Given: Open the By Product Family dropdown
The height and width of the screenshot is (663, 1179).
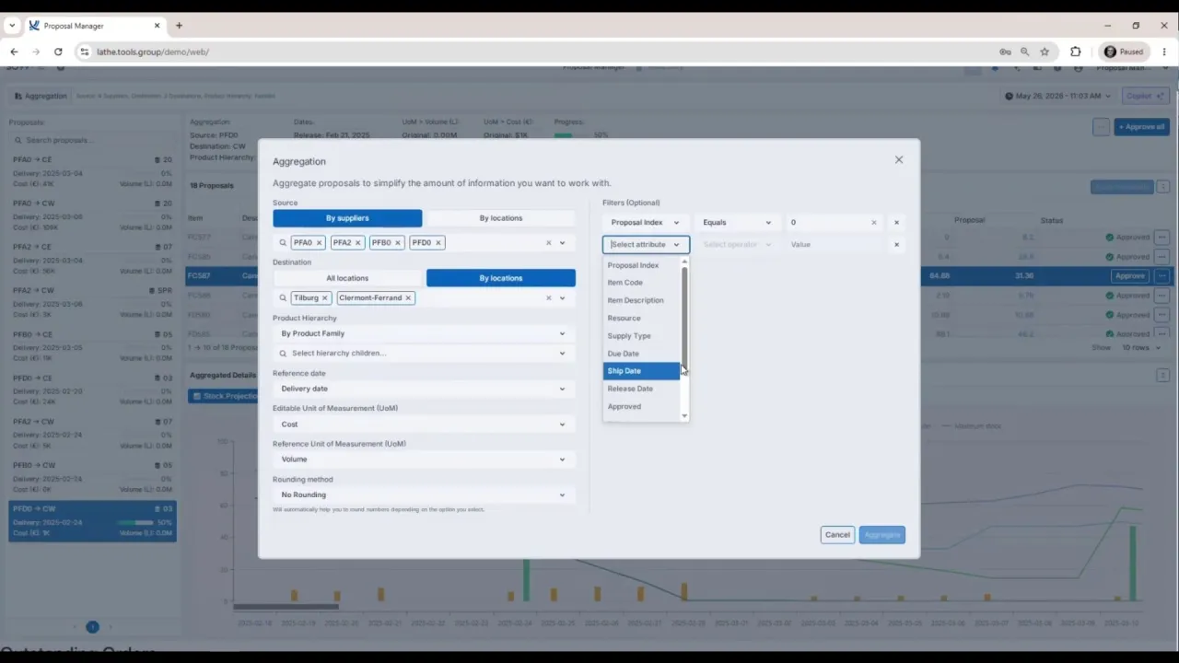Looking at the screenshot, I should coord(424,333).
